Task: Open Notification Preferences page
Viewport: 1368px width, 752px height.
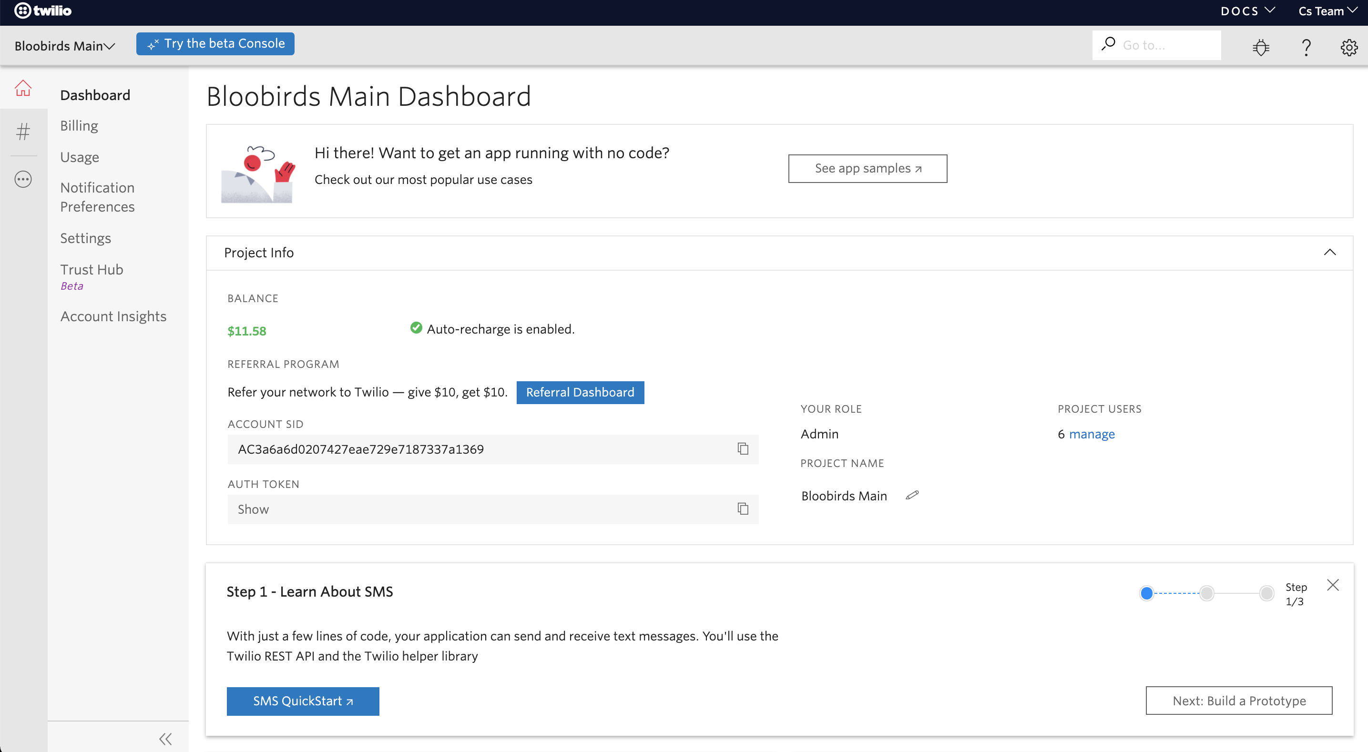Action: tap(98, 197)
